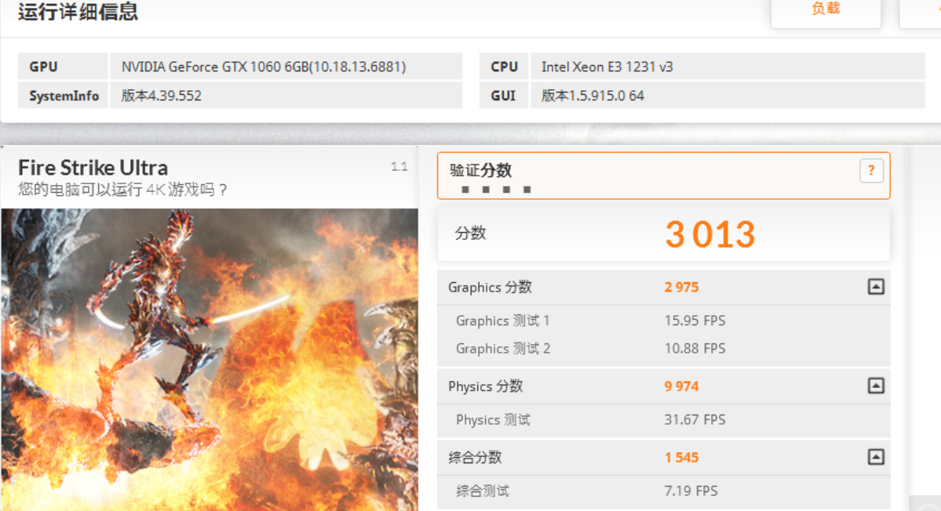Collapse the Graphics 分数 section arrow
This screenshot has height=511, width=941.
tap(876, 287)
